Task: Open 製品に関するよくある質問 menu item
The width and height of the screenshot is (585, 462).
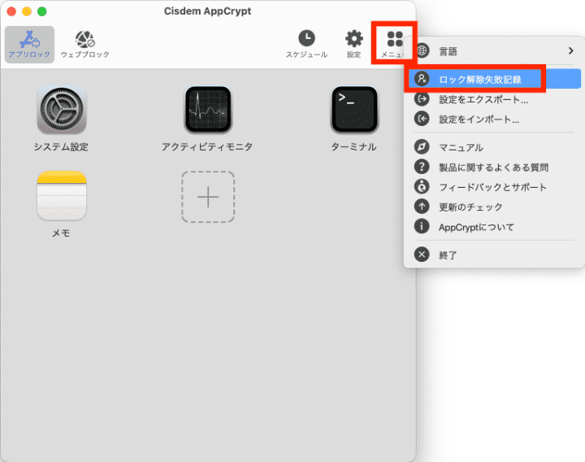Action: point(494,167)
